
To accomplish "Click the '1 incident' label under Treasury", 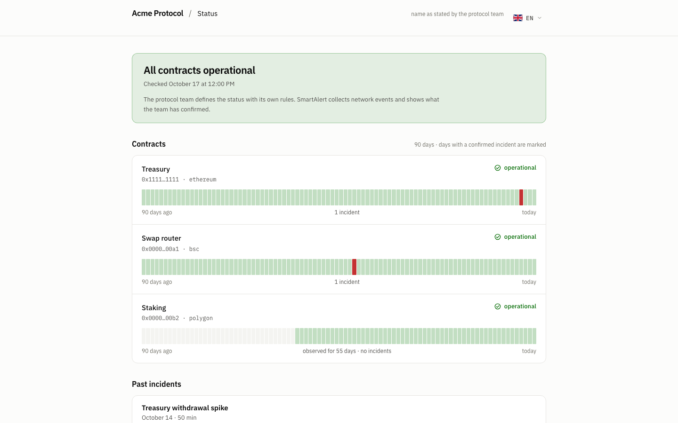I will (x=347, y=212).
